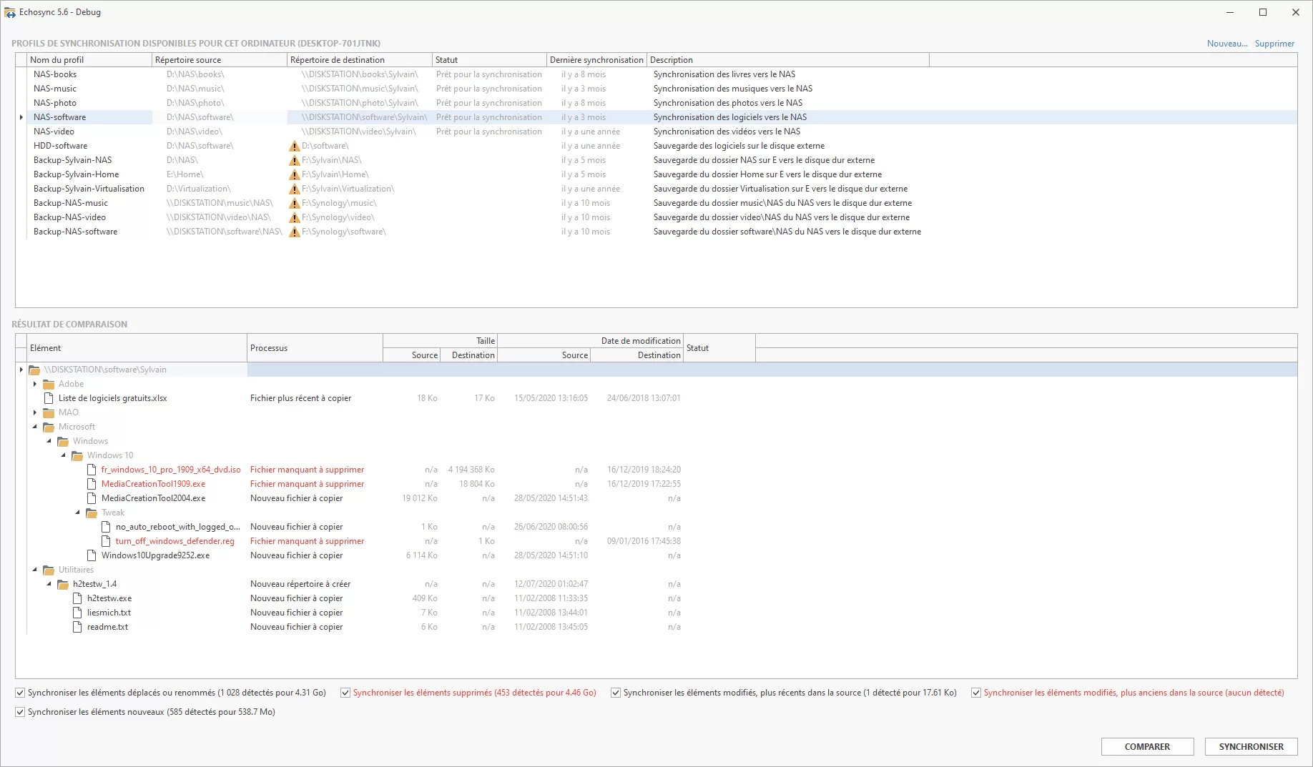Image resolution: width=1313 pixels, height=767 pixels.
Task: Click the Echosync logo in the title bar
Action: click(10, 11)
